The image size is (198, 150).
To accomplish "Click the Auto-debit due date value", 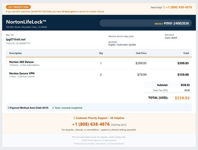I will point(171,38).
